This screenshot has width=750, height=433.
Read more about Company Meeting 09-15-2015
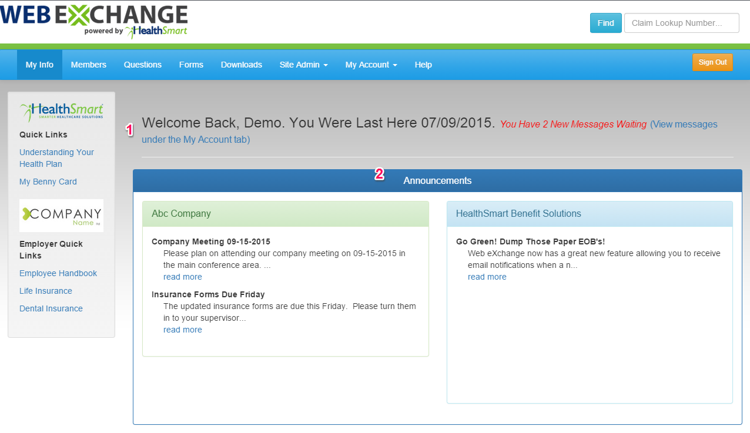[x=183, y=277]
